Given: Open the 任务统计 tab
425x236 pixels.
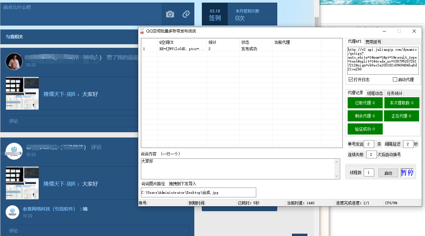Looking at the screenshot, I should click(x=395, y=93).
